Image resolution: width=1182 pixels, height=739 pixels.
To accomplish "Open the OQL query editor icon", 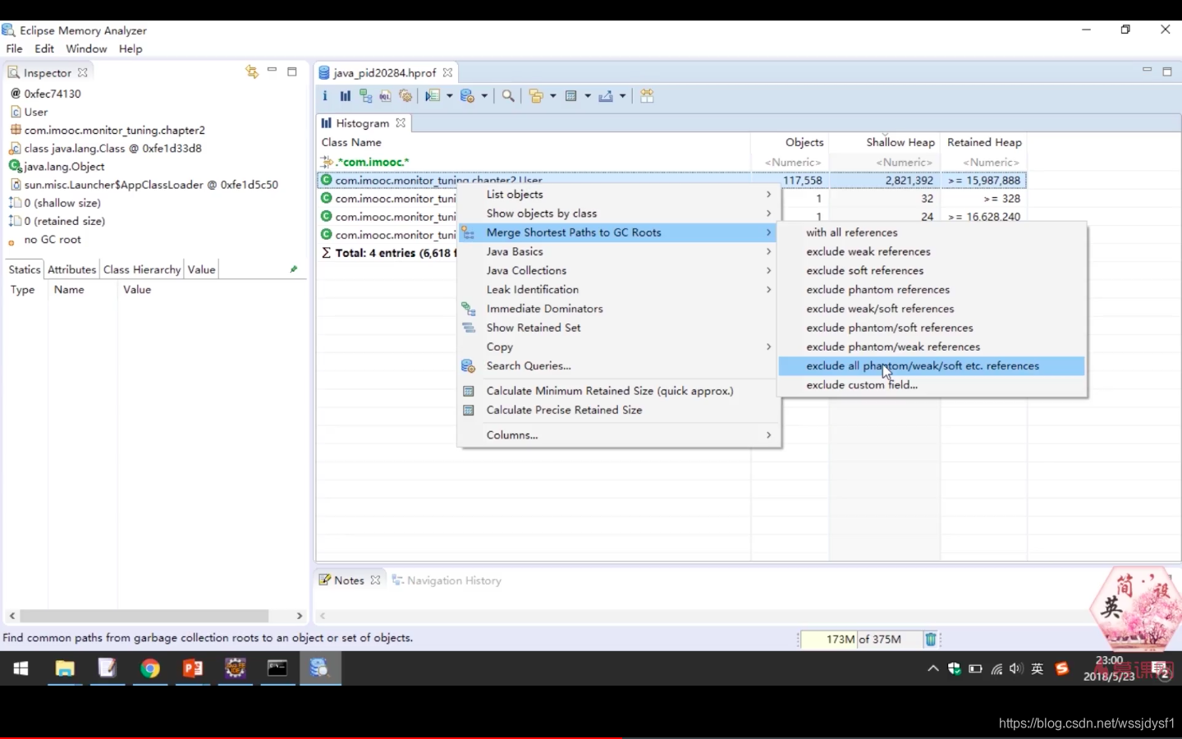I will 385,96.
